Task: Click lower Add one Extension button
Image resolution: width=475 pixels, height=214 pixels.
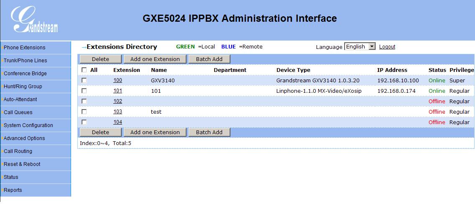Action: 155,132
